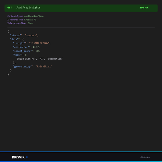Click the 200 OK status badge
Viewport: 162px width, 162px height.
click(144, 8)
